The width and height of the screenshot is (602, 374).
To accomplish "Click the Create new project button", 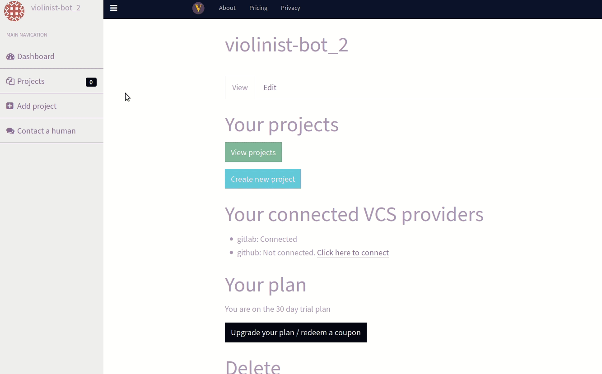I will 262,179.
